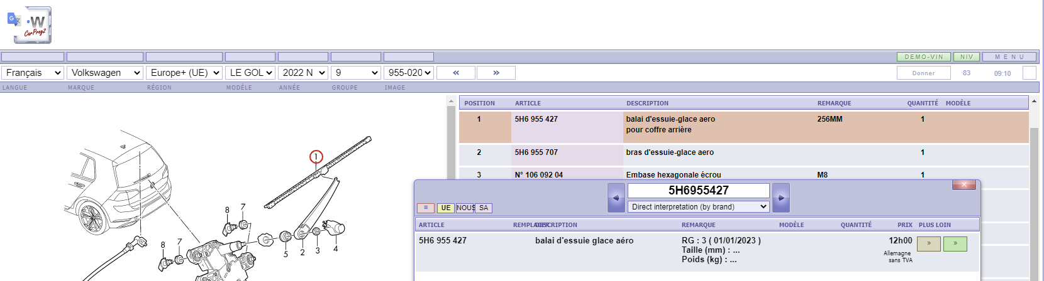The image size is (1044, 281).
Task: Click the POSITION column header
Action: (x=479, y=103)
